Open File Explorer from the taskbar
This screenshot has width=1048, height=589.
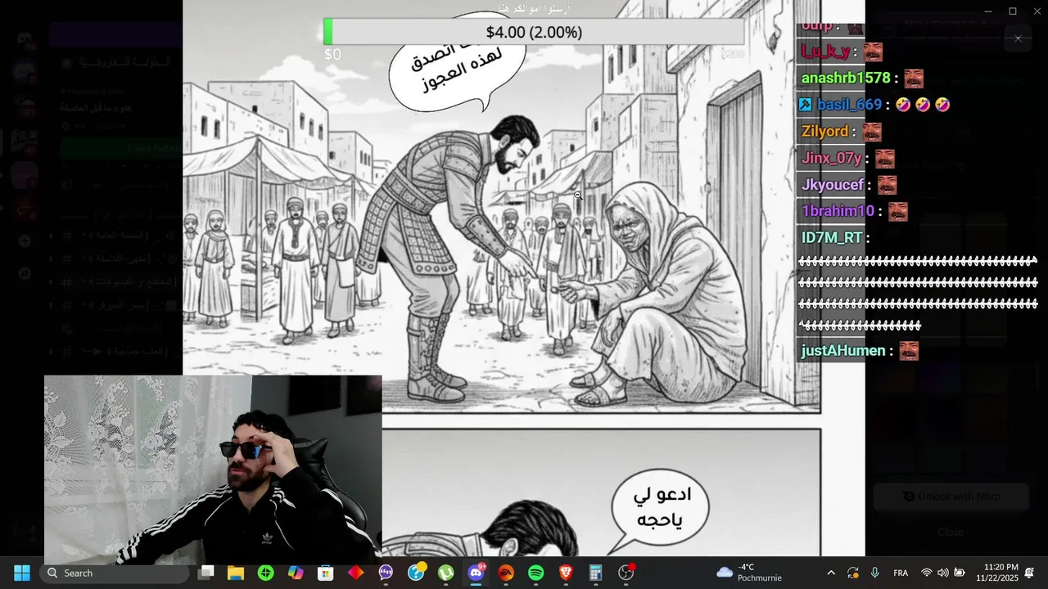pos(236,573)
